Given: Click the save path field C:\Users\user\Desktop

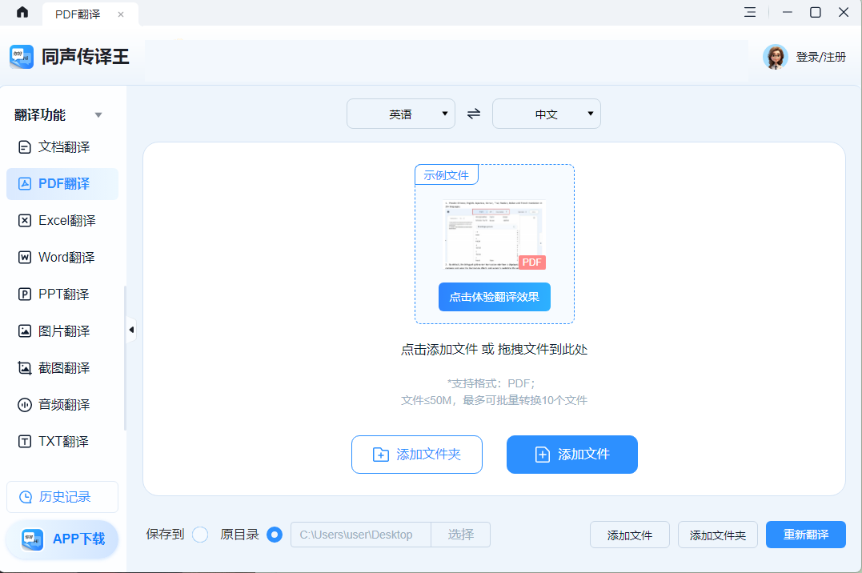Looking at the screenshot, I should [x=361, y=535].
